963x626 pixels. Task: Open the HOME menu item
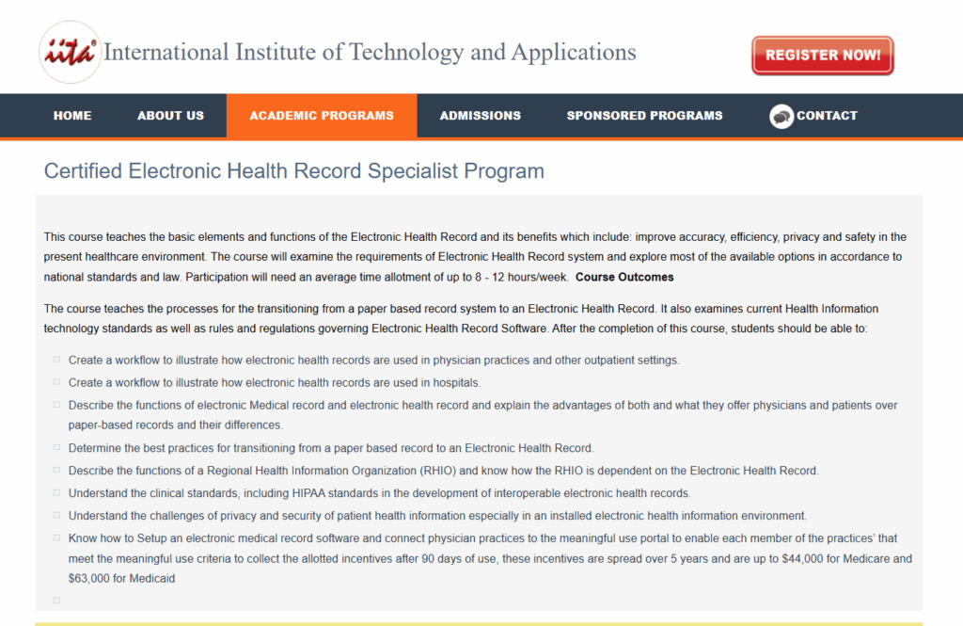(72, 116)
